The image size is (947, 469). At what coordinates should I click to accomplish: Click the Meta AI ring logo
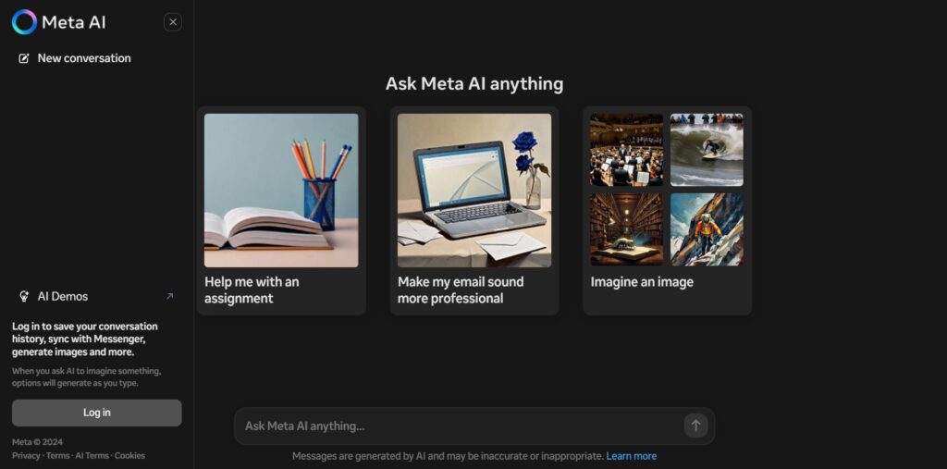coord(24,22)
